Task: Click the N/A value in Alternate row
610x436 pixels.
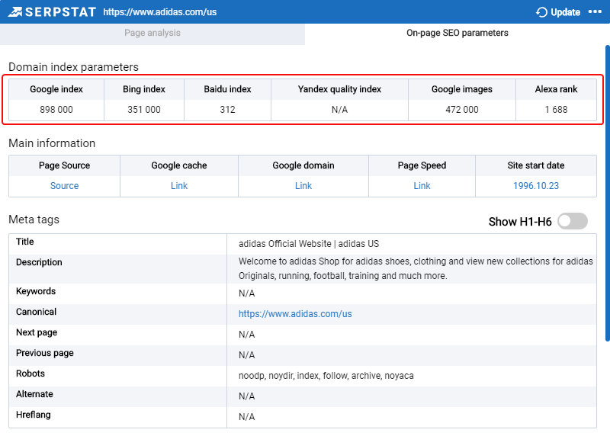Action: (246, 396)
